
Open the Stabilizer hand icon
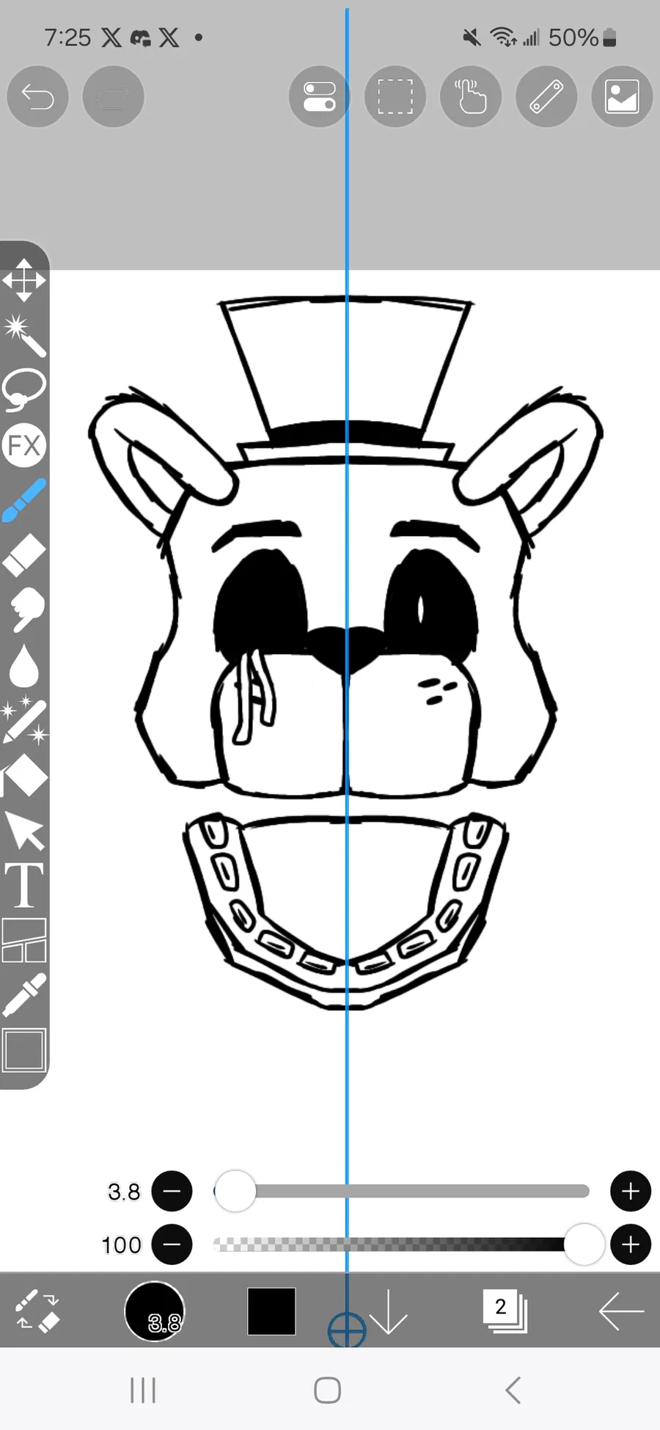tap(471, 97)
